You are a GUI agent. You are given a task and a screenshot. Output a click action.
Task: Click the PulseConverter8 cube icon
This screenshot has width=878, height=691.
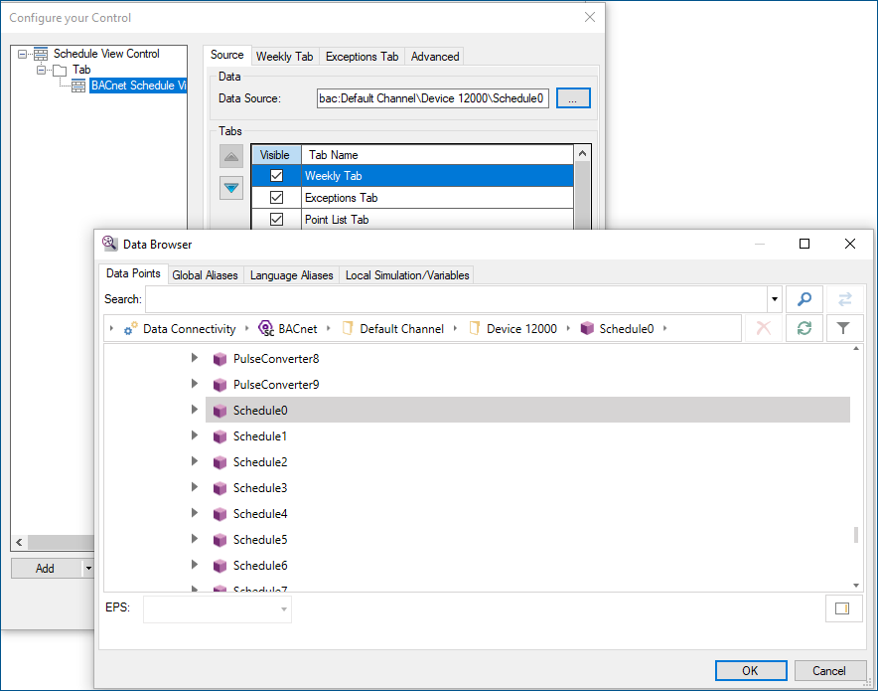coord(220,359)
